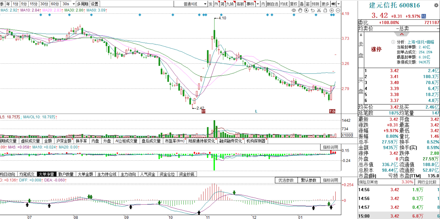Select the hand pan tool
440x219 pixels.
tap(300, 10)
